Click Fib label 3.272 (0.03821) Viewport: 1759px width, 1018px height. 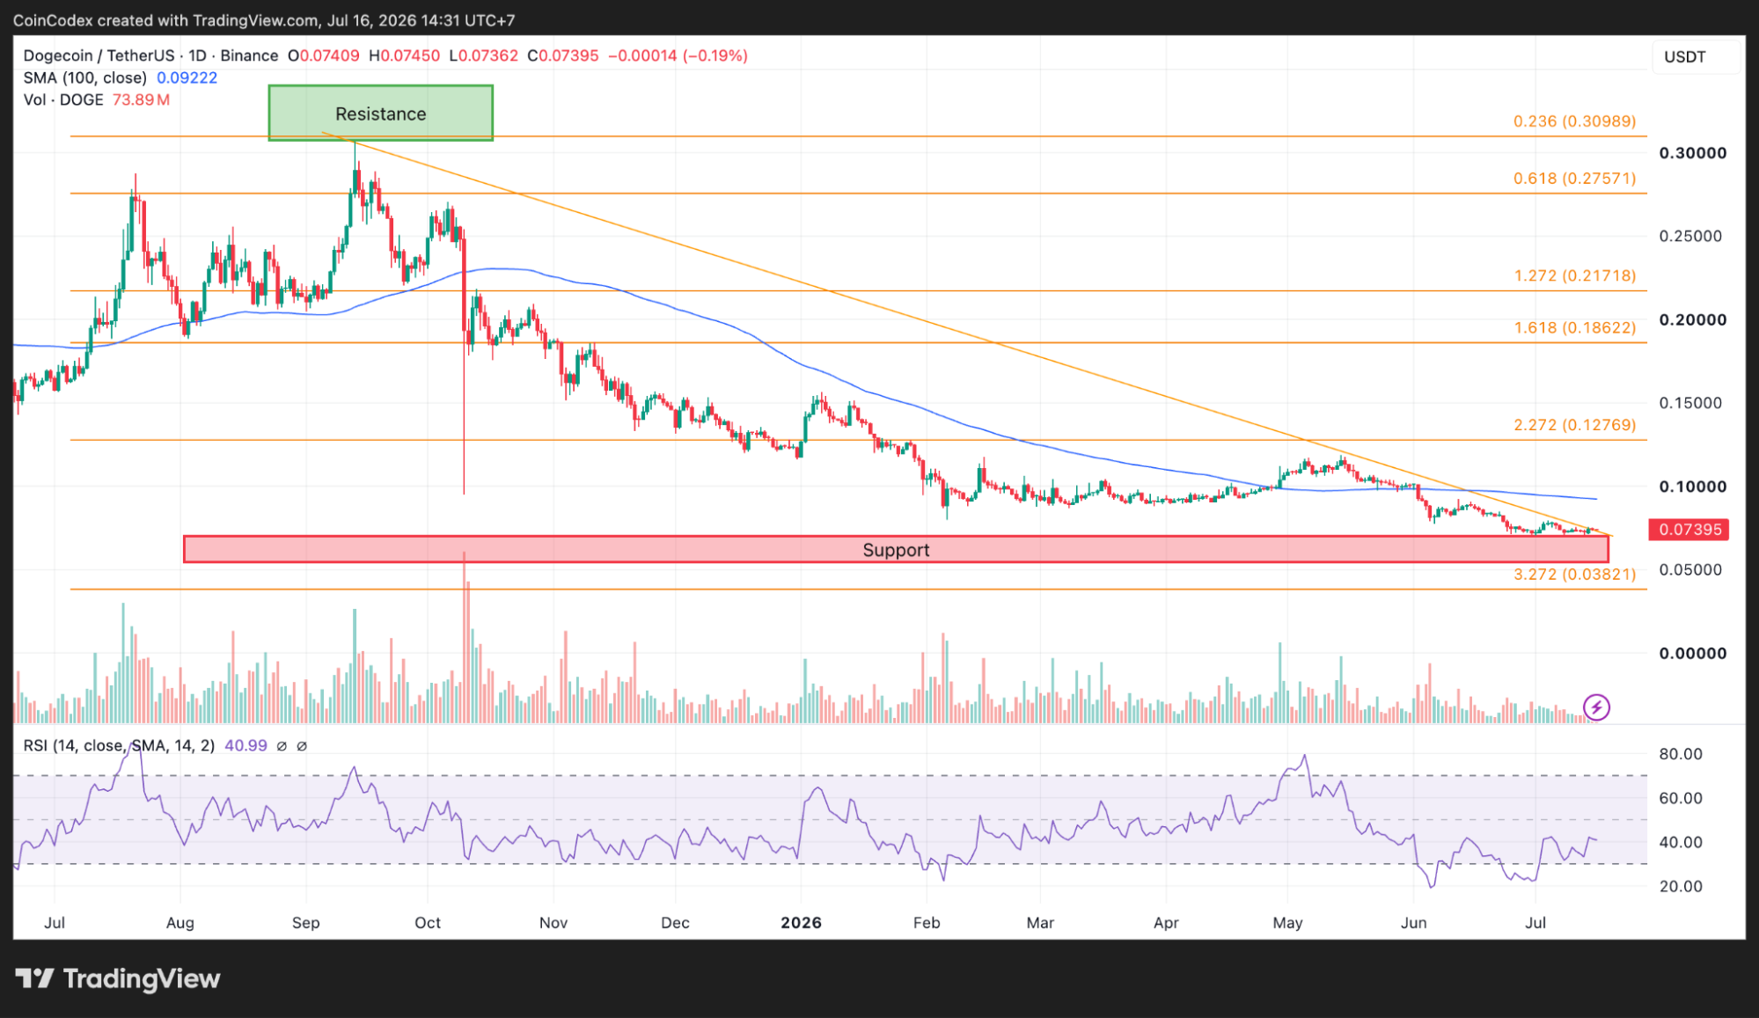click(1574, 575)
